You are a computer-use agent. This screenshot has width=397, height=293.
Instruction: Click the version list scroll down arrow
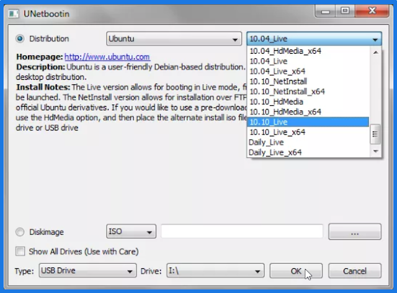tap(376, 151)
